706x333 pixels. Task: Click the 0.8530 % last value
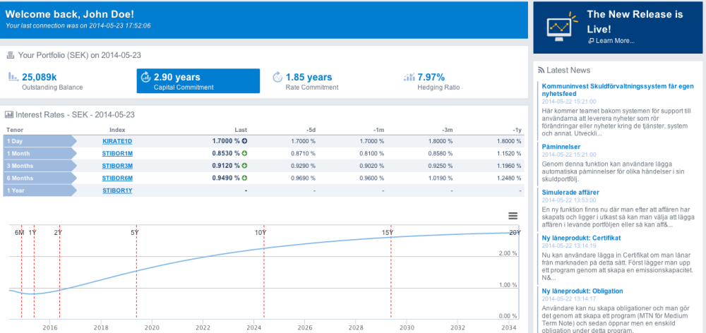[226, 154]
